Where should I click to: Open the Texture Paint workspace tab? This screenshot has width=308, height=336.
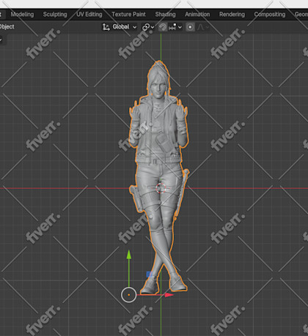tap(128, 15)
